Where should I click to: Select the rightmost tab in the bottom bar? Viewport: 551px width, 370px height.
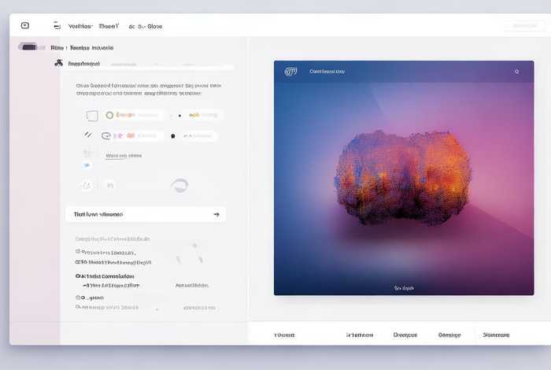[x=496, y=335]
